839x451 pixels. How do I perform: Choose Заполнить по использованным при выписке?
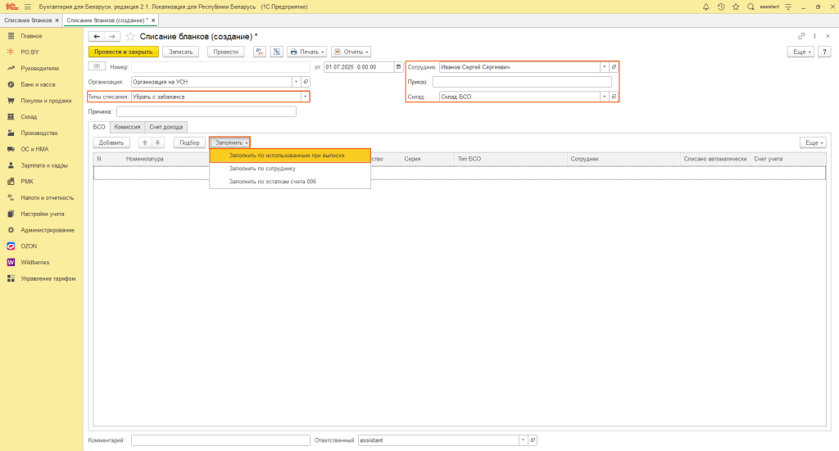pos(290,156)
